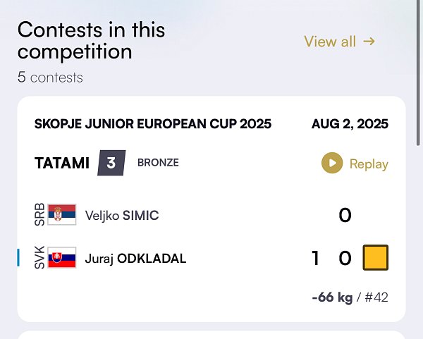Click the Serbia flag icon
Viewport: 423px width, 339px height.
(x=62, y=214)
